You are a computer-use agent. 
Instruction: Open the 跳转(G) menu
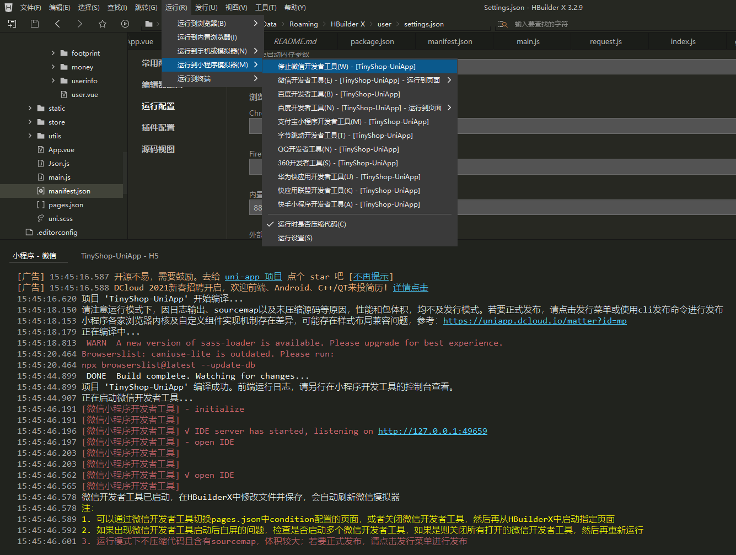[x=146, y=8]
